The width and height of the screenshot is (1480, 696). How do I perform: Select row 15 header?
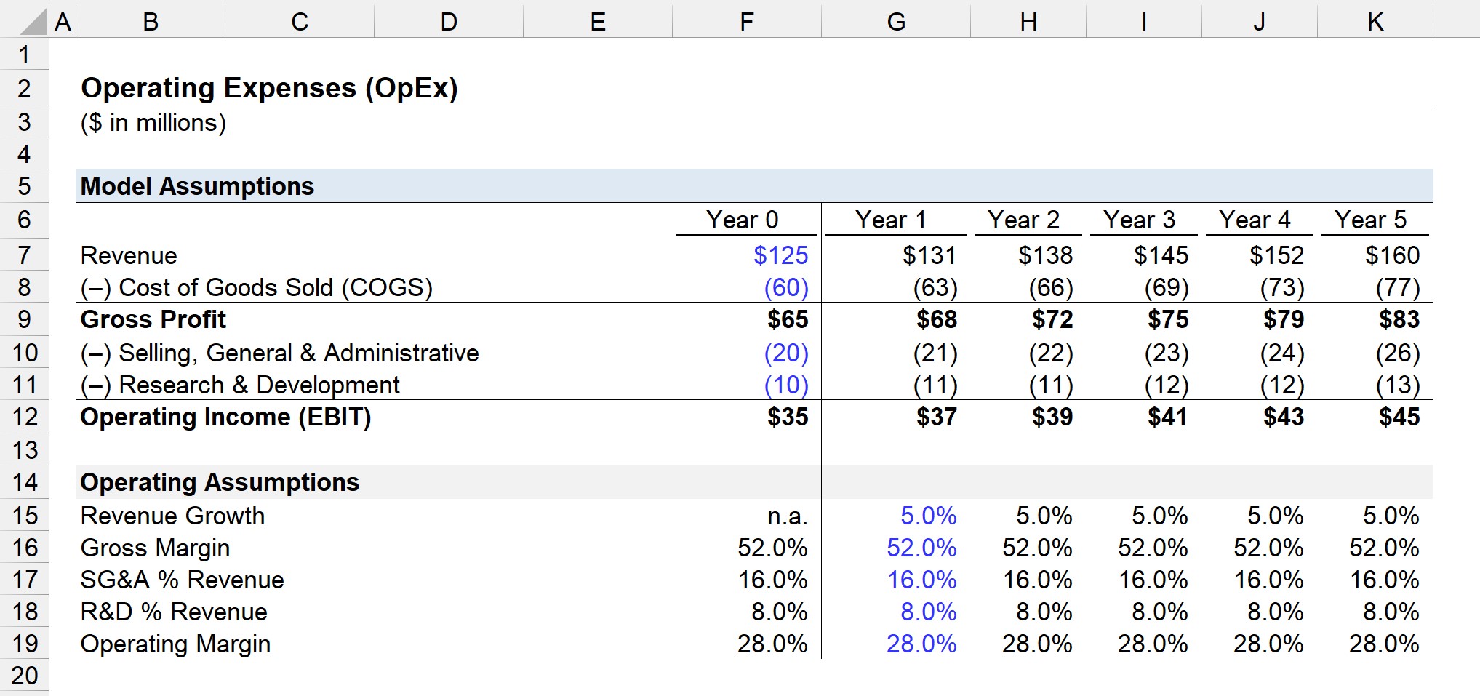(x=24, y=516)
